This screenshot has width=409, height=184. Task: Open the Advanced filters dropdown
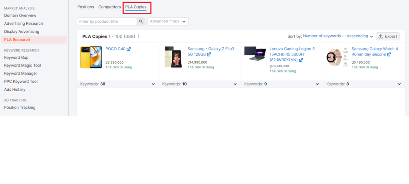tap(168, 22)
